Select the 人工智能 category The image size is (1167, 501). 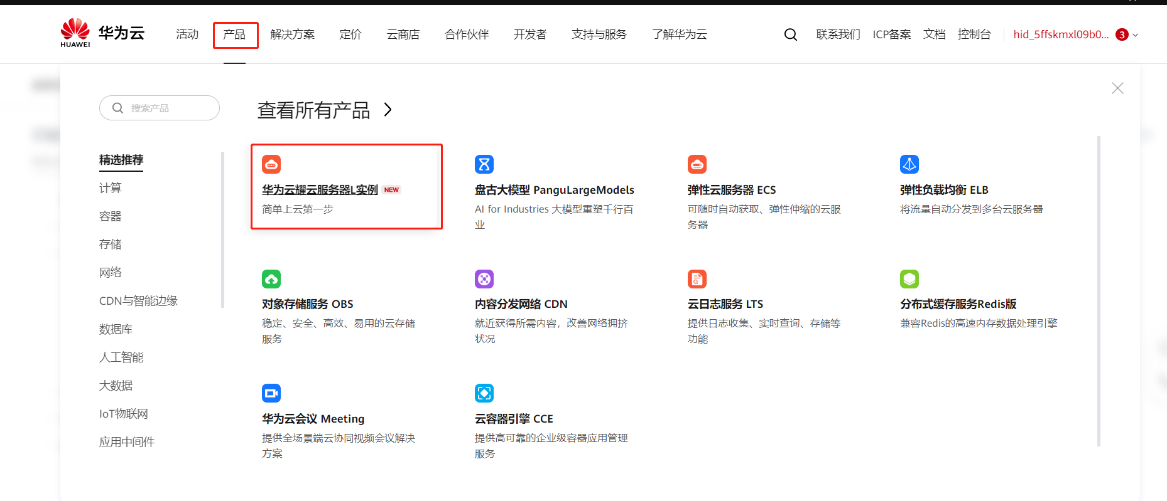121,357
